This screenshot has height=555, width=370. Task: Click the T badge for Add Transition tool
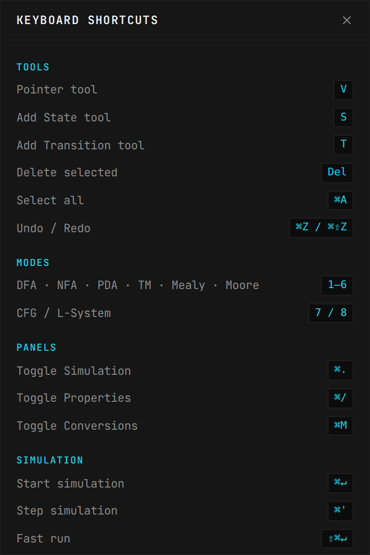click(x=343, y=145)
